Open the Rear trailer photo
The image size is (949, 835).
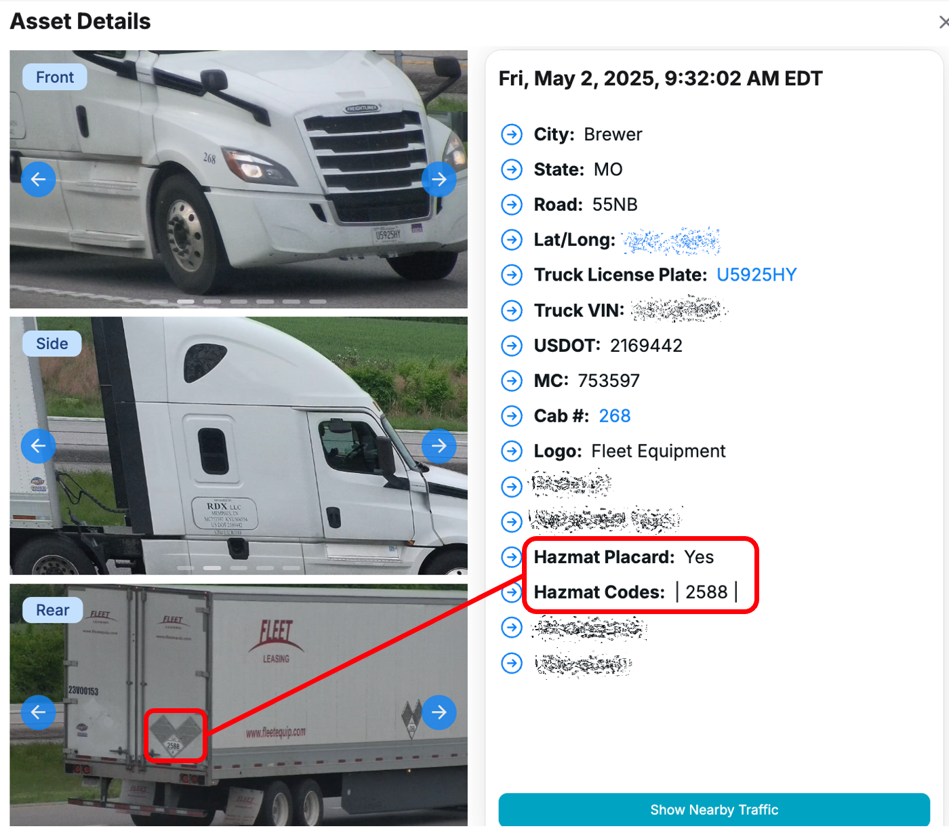tap(239, 706)
